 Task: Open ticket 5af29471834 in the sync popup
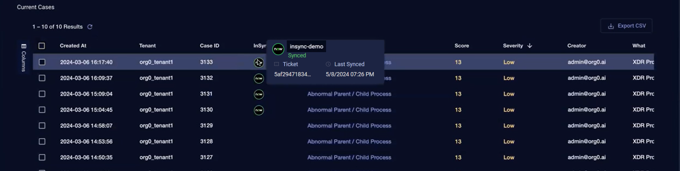pyautogui.click(x=292, y=74)
